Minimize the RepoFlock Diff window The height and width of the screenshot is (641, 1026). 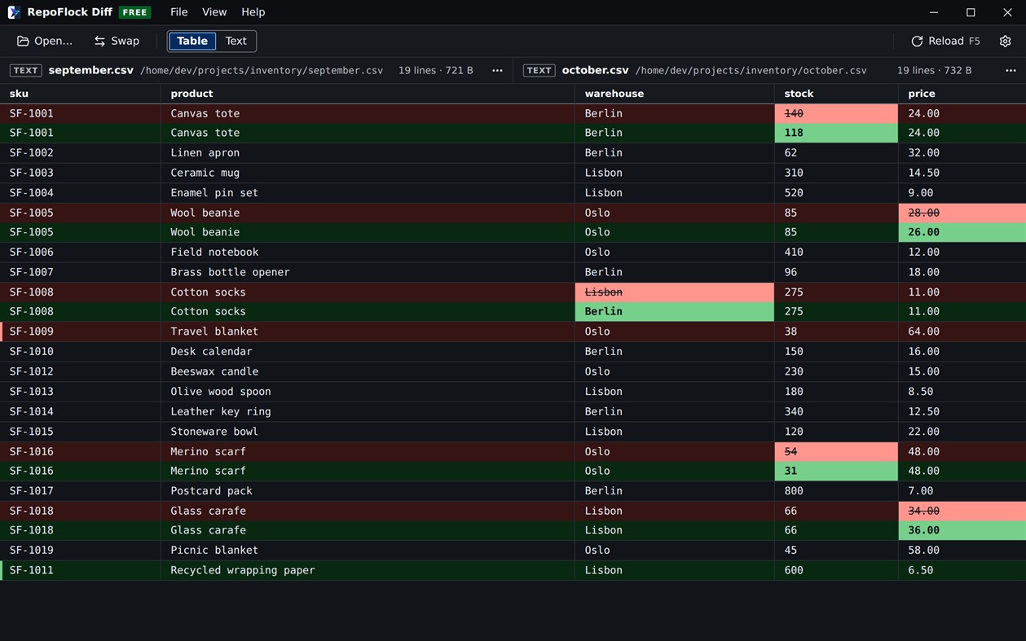coord(934,12)
